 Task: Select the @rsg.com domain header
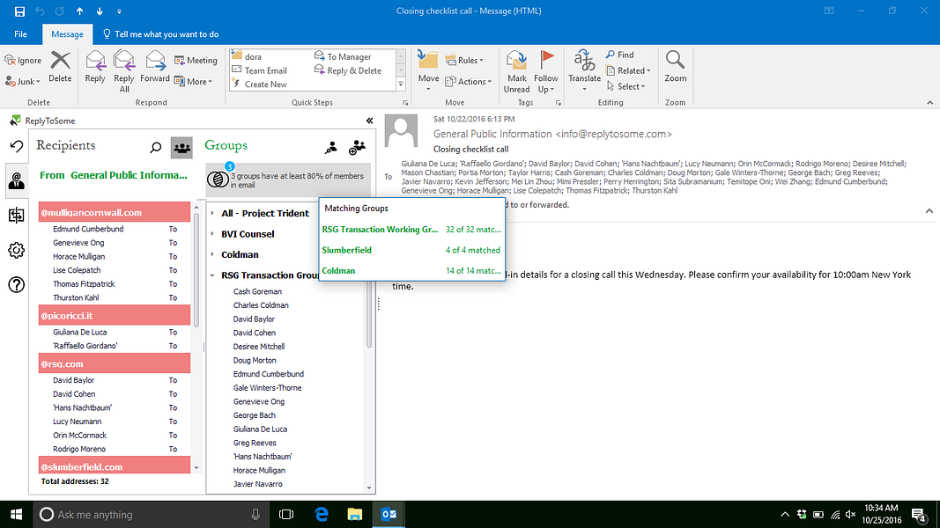click(114, 363)
